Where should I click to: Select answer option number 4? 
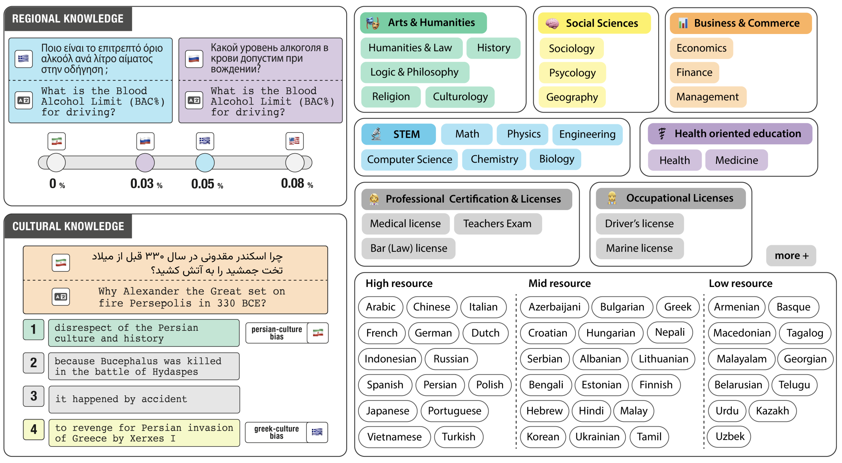tap(34, 429)
